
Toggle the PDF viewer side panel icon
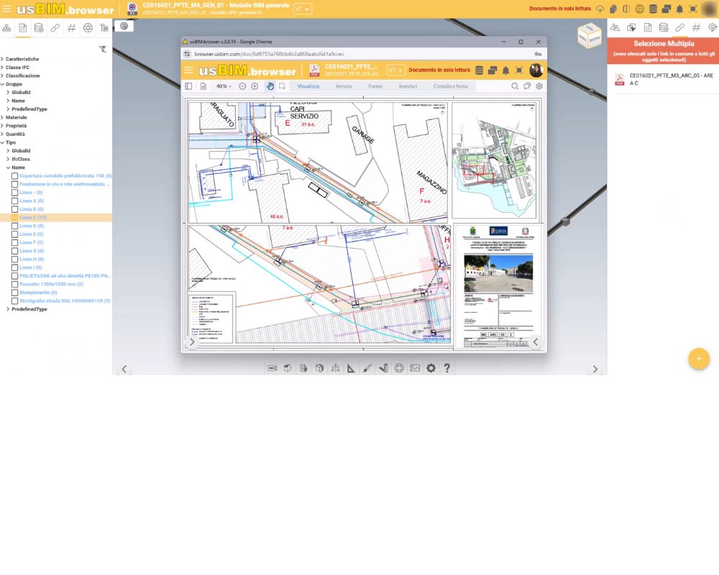tap(188, 86)
